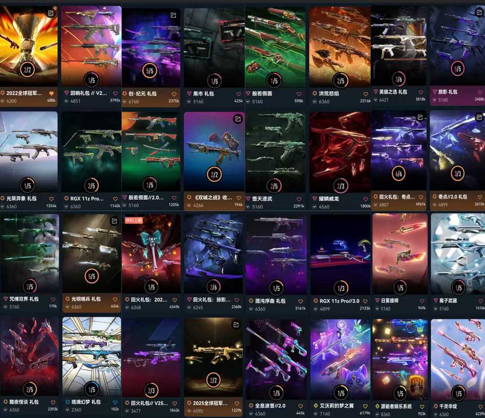Click share icon on 掠影 礼包 card
The image size is (485, 418).
[479, 13]
